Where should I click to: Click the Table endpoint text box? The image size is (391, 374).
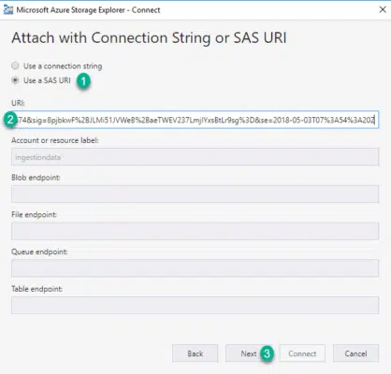tap(195, 305)
